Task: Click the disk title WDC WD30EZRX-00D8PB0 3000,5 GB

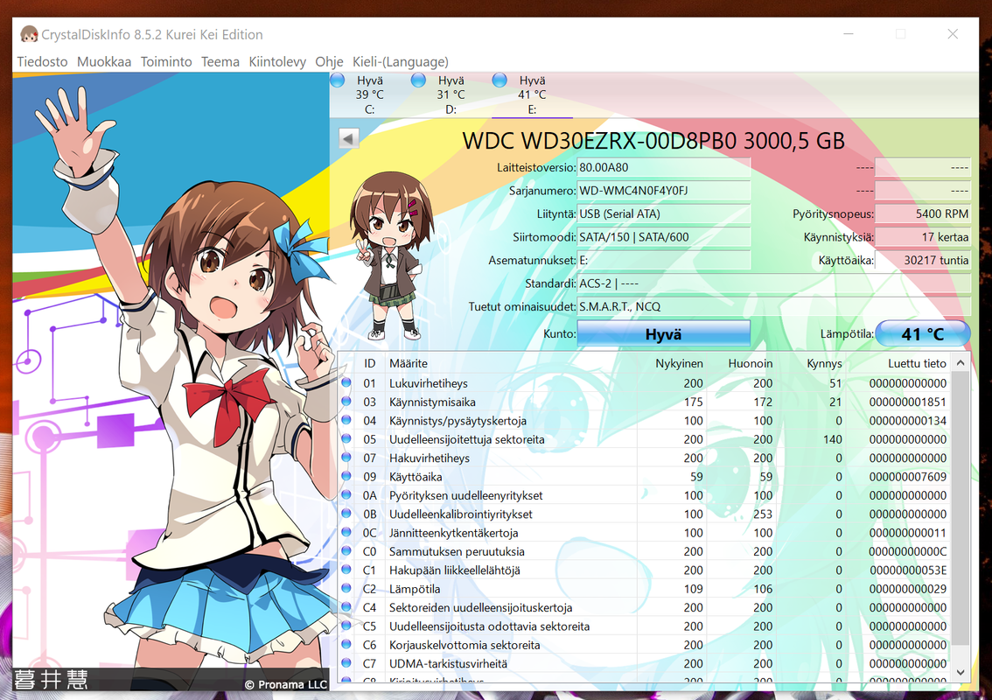Action: tap(653, 141)
